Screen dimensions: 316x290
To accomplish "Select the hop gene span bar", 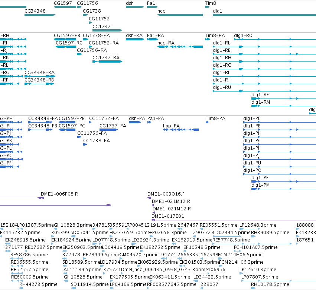I will click(x=180, y=15).
